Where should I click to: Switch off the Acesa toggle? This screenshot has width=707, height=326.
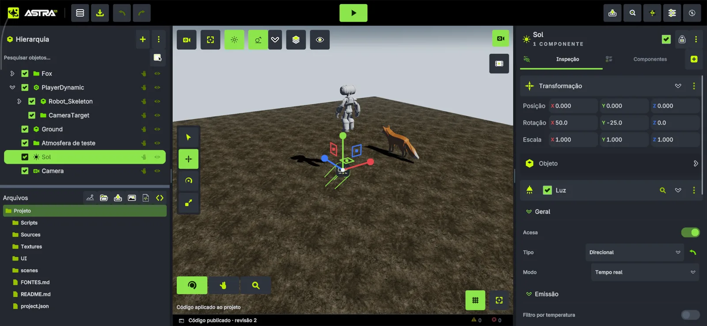tap(690, 232)
